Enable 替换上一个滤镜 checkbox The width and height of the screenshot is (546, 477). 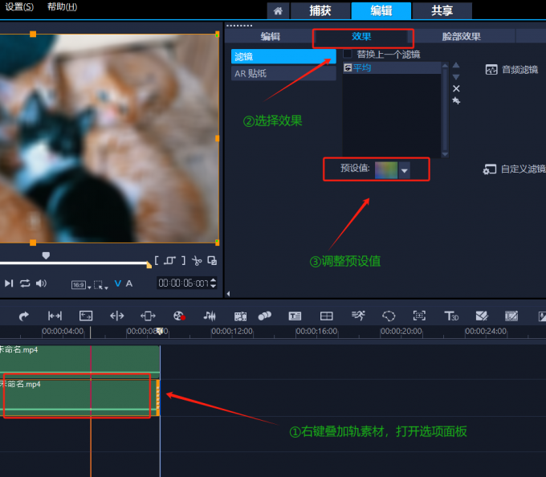[x=348, y=54]
